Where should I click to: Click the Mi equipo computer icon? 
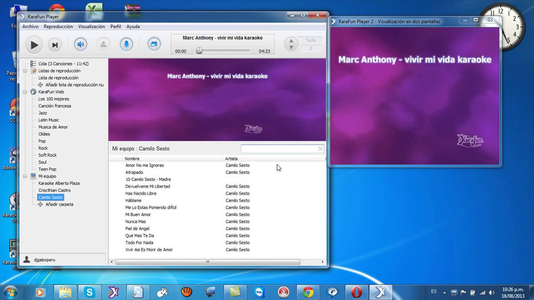coord(33,176)
